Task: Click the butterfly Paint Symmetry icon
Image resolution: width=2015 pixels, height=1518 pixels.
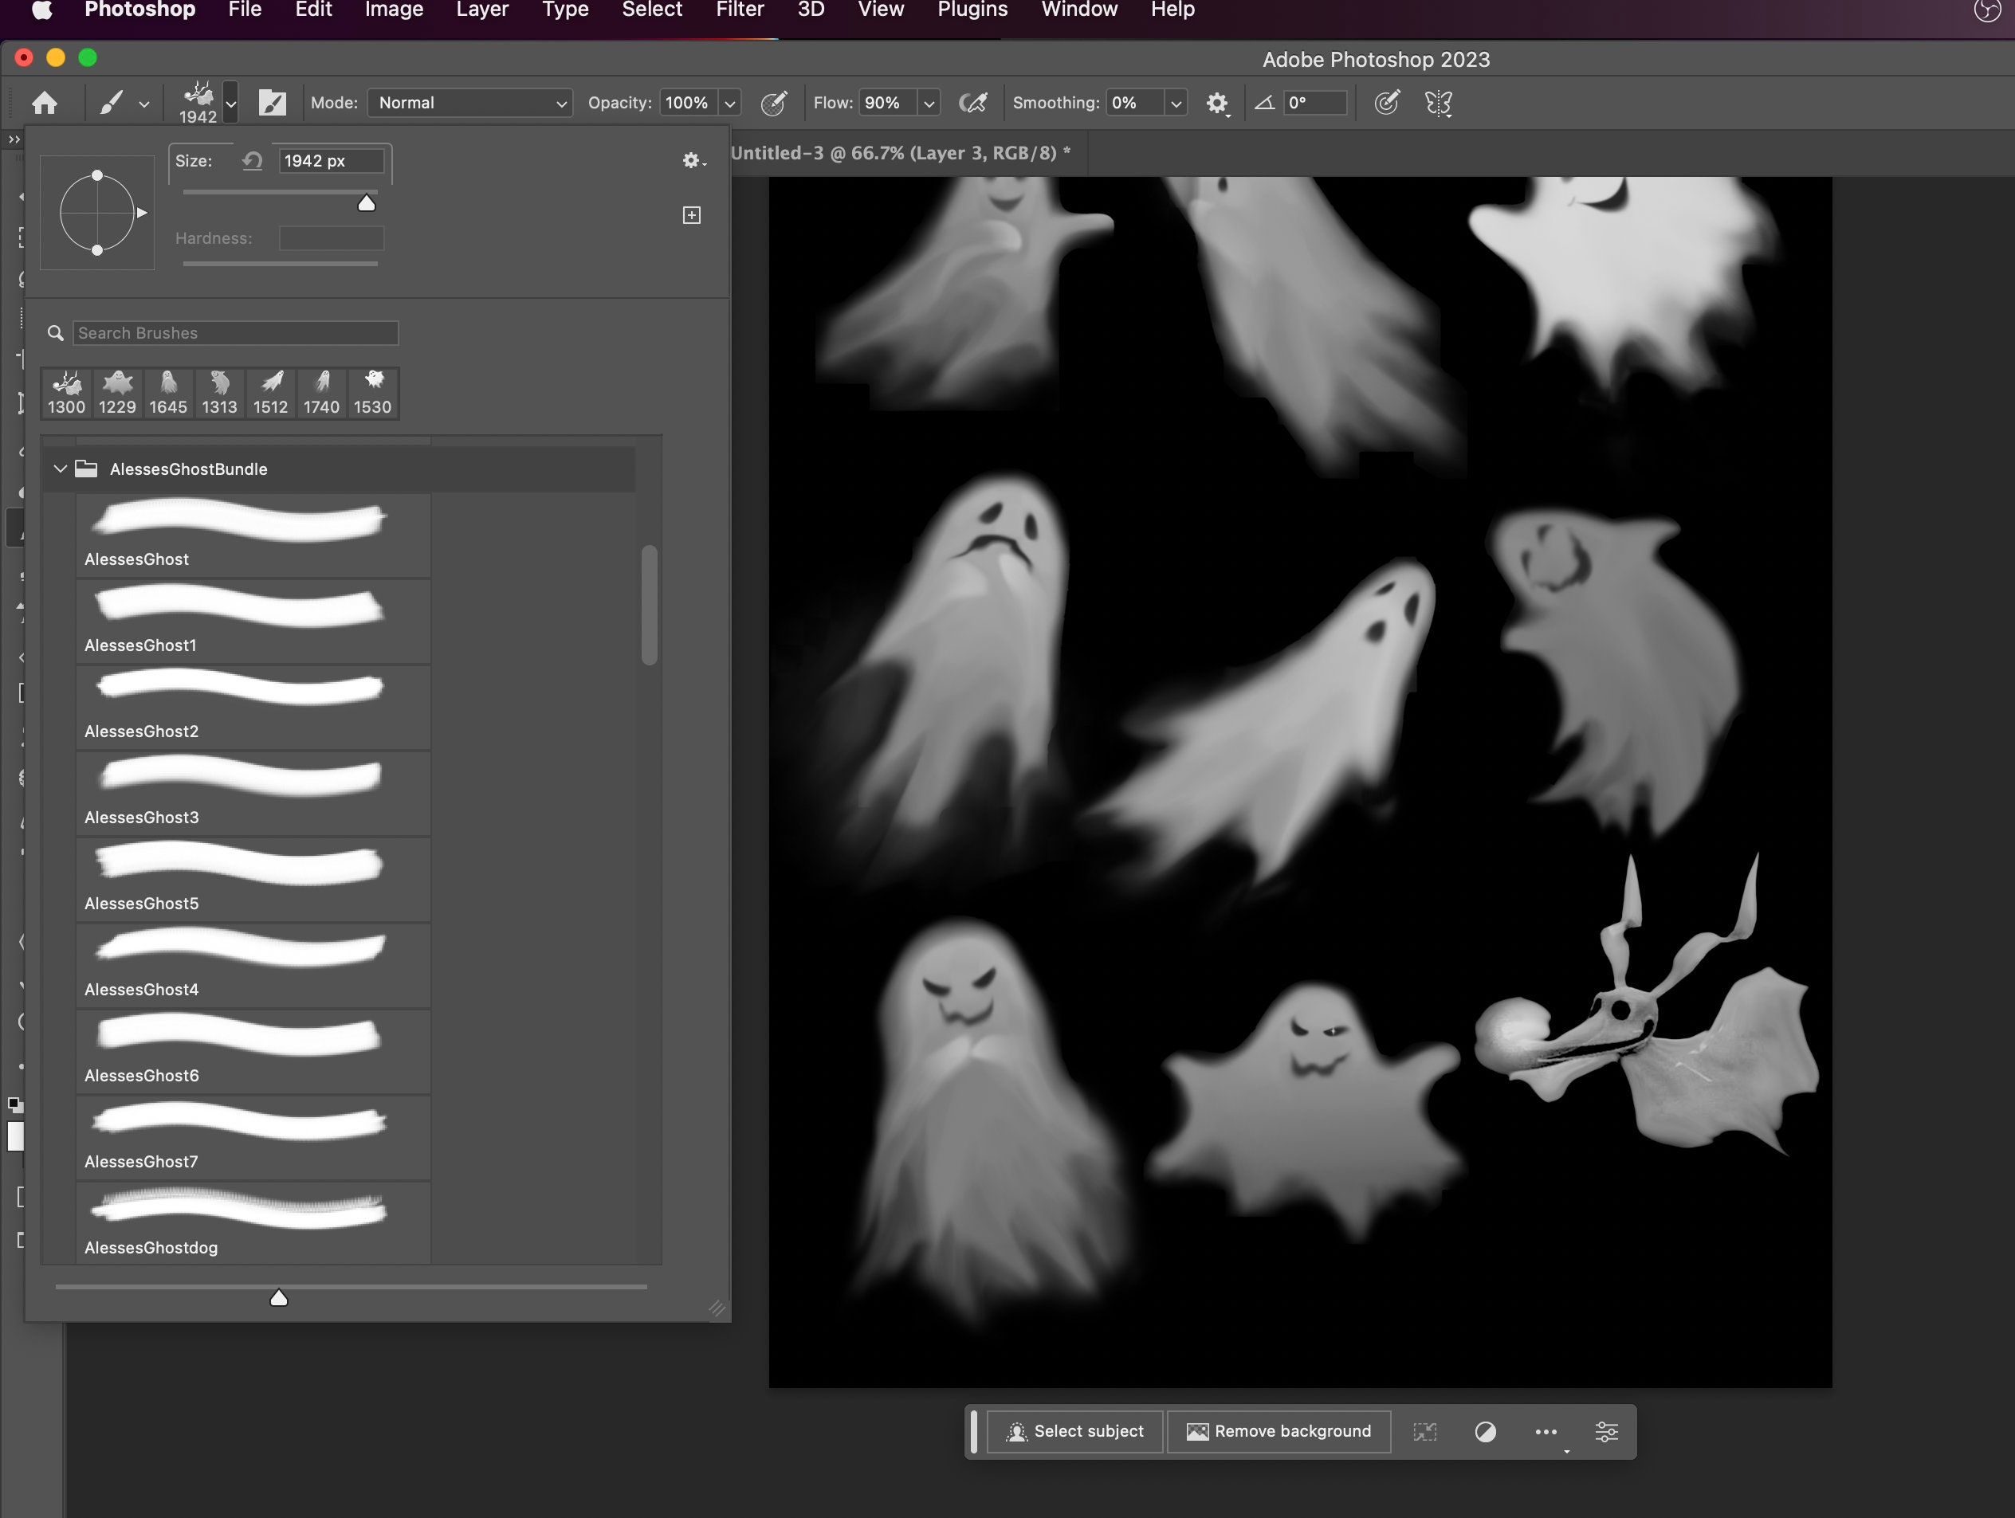Action: click(1439, 103)
